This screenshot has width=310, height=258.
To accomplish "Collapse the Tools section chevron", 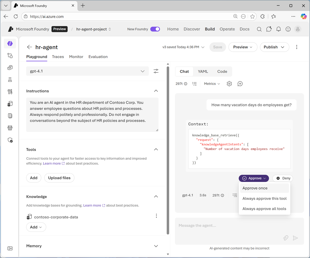I will click(x=156, y=149).
